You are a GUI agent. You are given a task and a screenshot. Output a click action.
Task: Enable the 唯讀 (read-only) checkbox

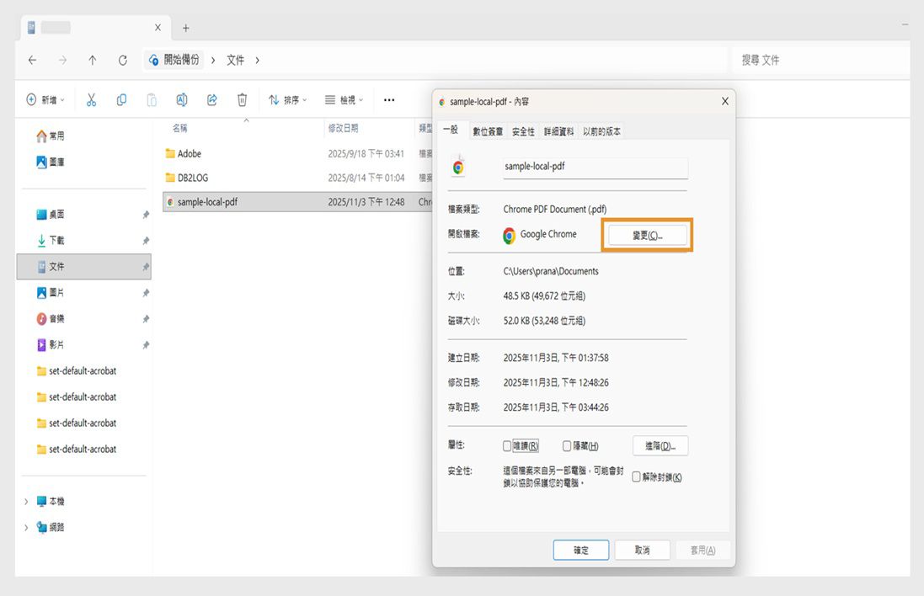[508, 445]
